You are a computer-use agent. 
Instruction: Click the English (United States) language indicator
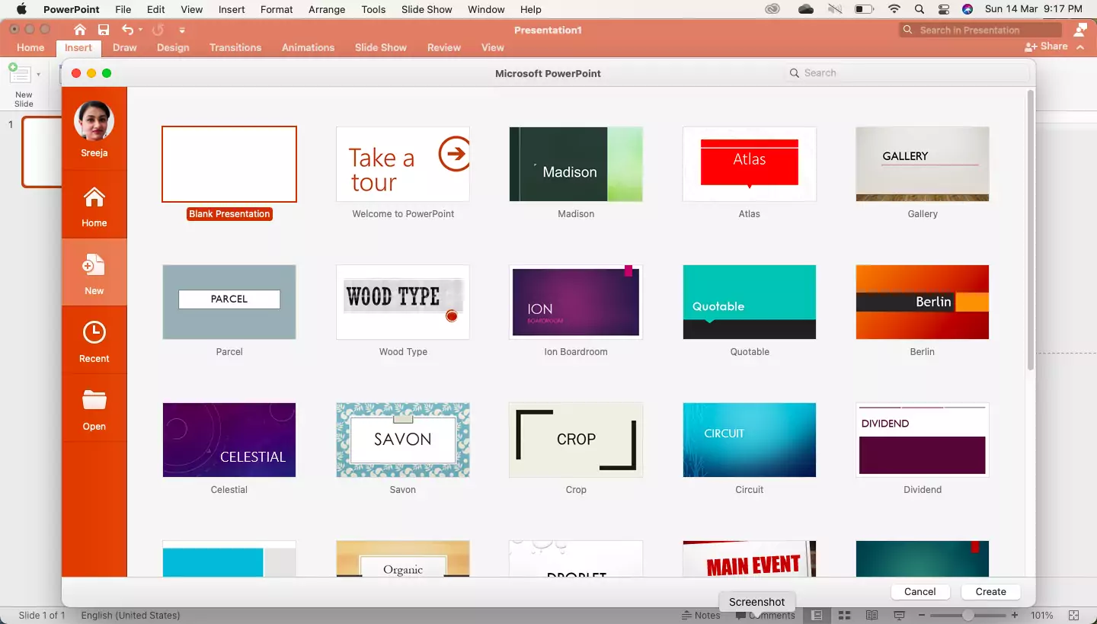[x=130, y=615]
